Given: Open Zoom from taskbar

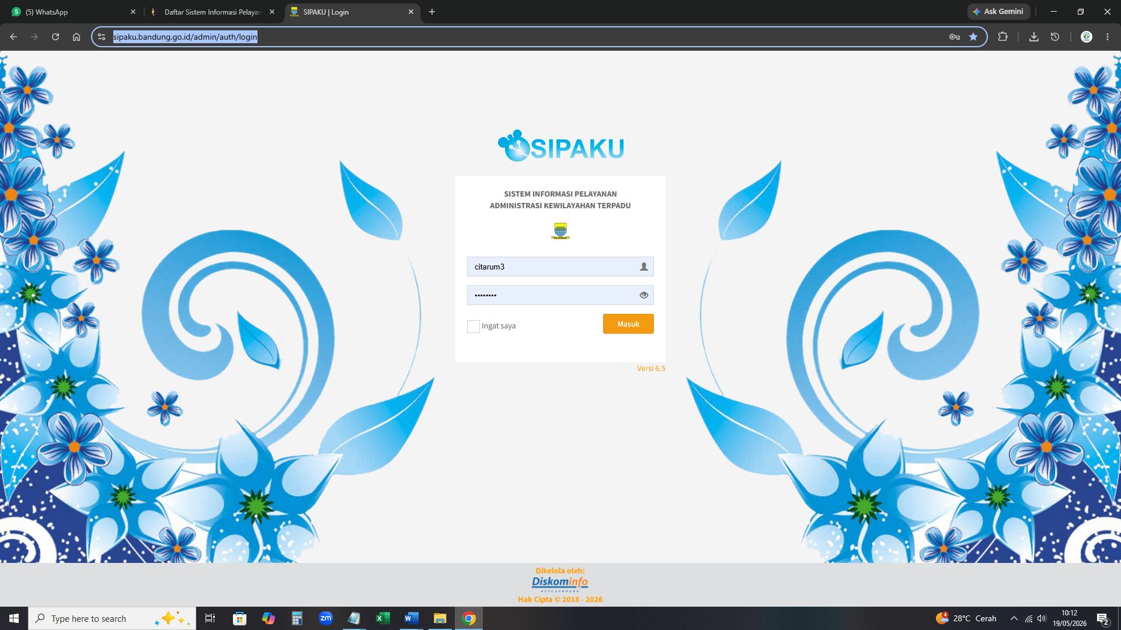Looking at the screenshot, I should coord(325,618).
